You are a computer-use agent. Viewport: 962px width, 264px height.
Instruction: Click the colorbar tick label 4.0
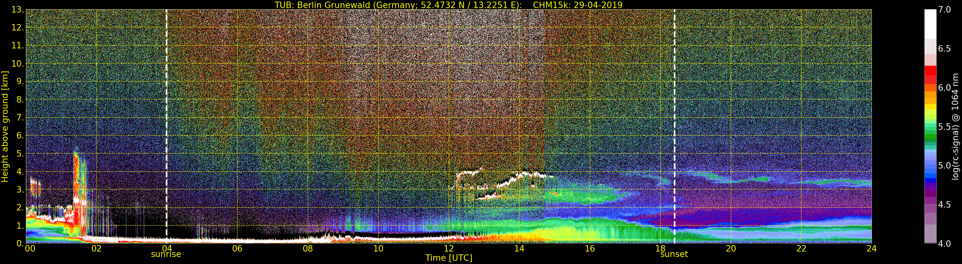coord(944,243)
